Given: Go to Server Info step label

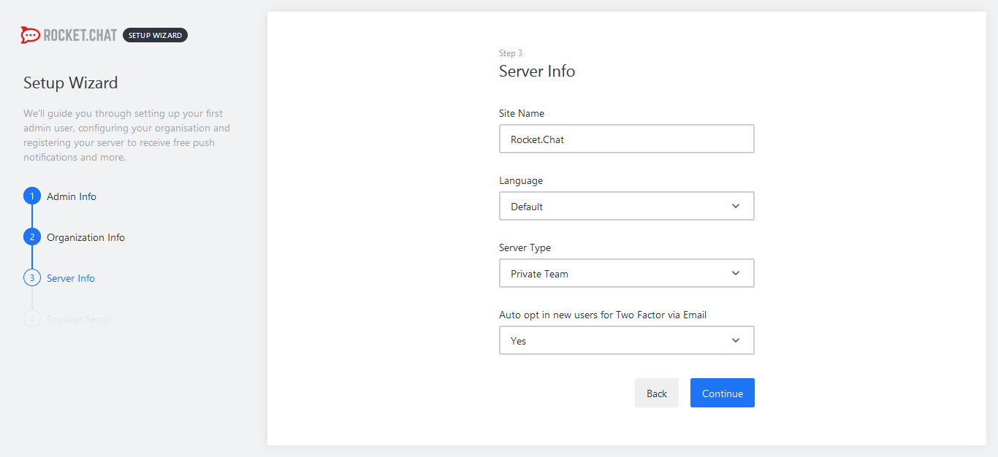Looking at the screenshot, I should pos(71,278).
